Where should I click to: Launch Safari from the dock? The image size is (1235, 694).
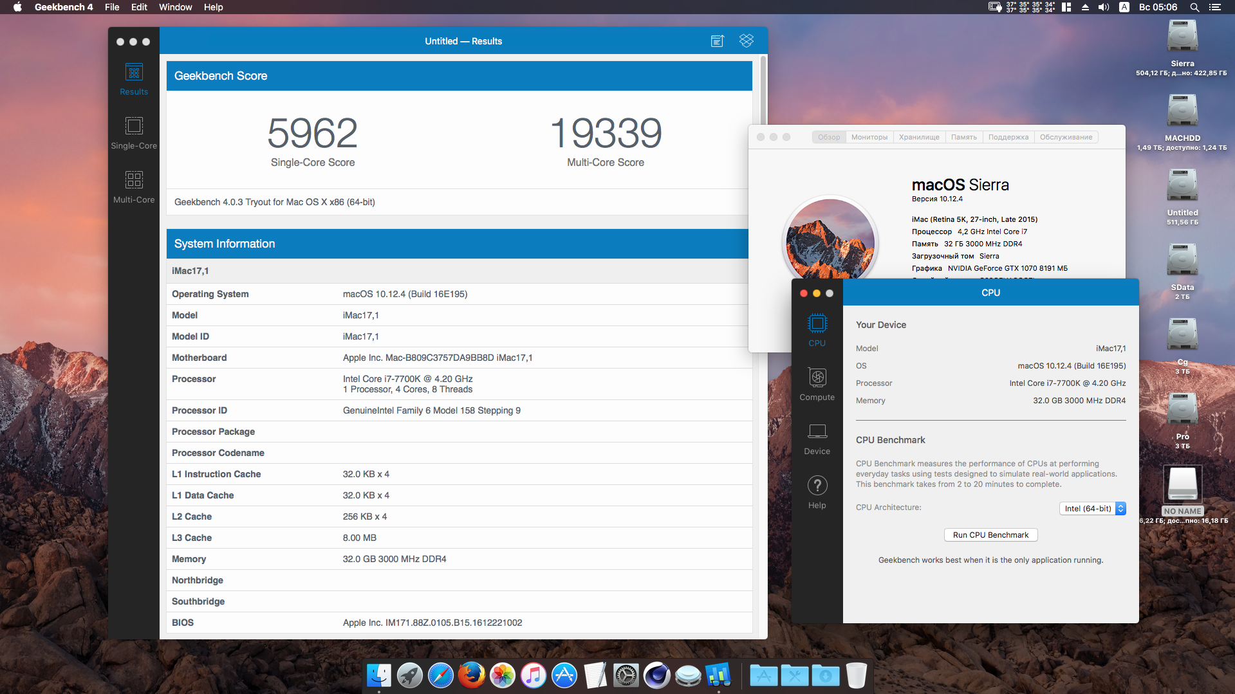point(441,675)
